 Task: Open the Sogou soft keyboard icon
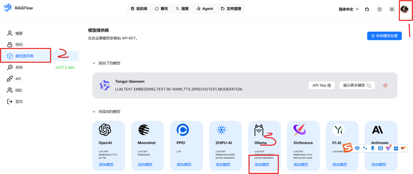(380, 148)
